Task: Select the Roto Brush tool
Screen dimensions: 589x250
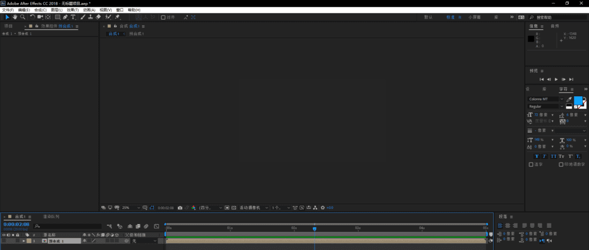Action: (x=108, y=17)
